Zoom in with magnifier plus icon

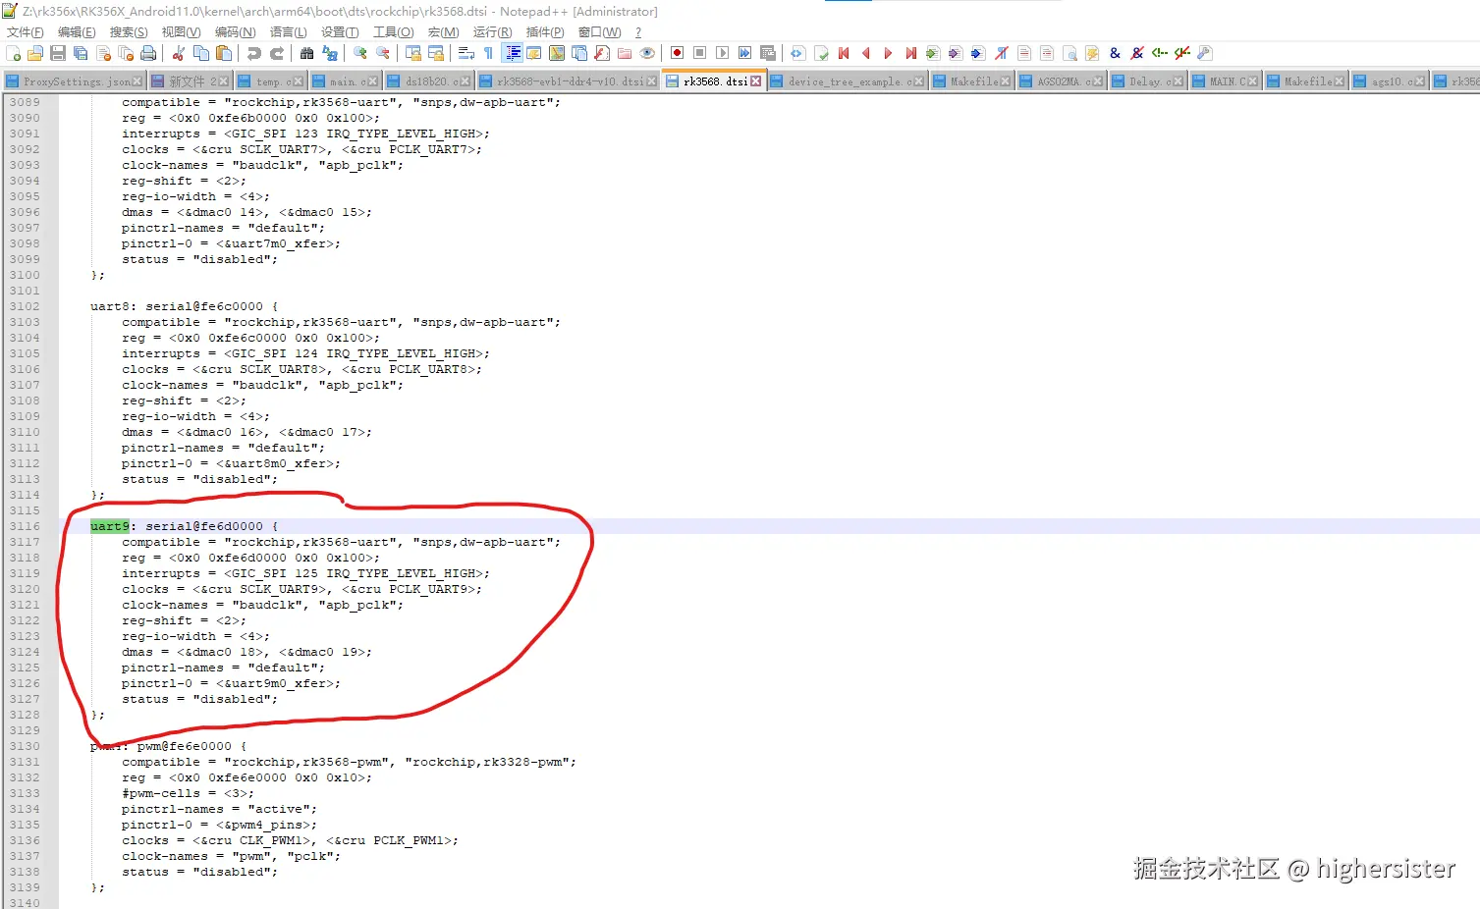pyautogui.click(x=360, y=53)
